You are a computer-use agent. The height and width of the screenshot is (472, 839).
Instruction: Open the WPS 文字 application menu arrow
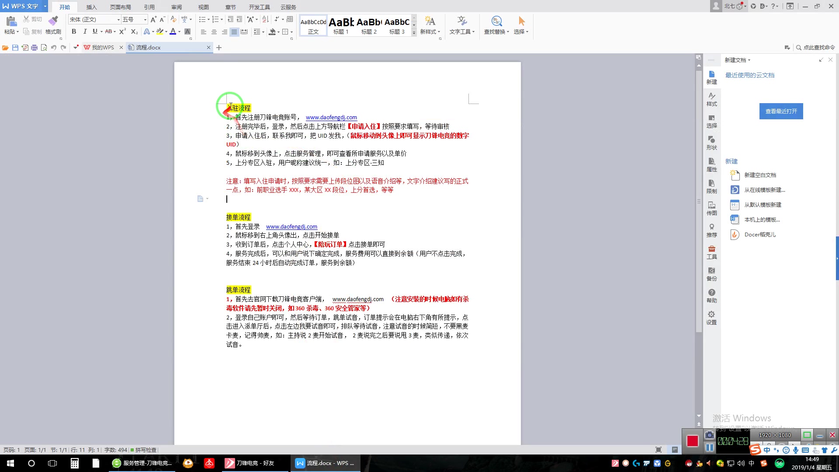[45, 6]
